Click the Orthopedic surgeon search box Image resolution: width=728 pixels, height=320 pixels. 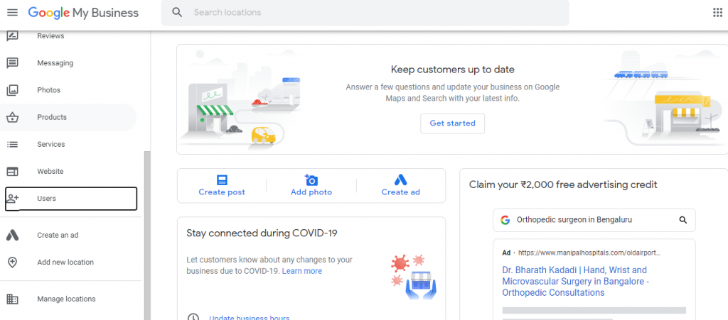pos(594,220)
